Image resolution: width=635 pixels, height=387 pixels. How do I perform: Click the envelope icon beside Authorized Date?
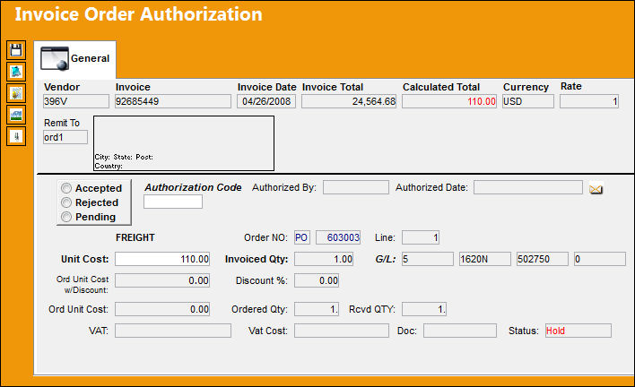click(596, 189)
